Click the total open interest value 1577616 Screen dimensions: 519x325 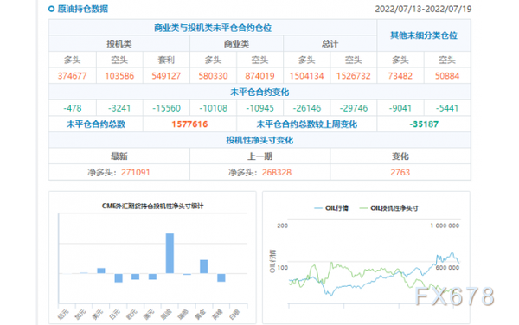[189, 124]
